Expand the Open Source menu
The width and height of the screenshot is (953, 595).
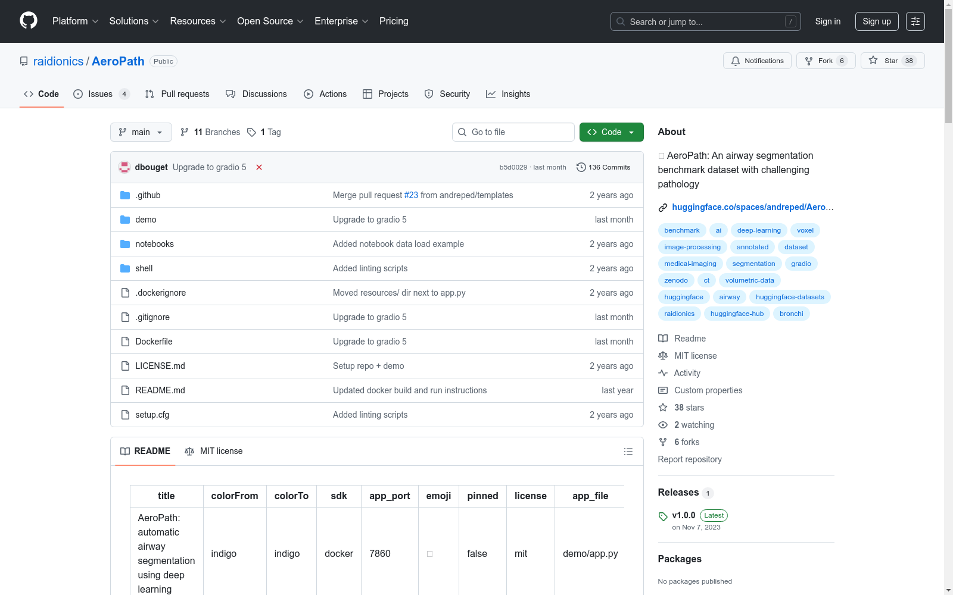[x=270, y=21]
